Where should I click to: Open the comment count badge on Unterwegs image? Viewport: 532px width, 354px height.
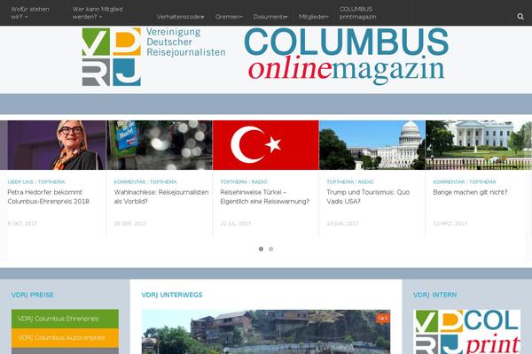[x=383, y=318]
